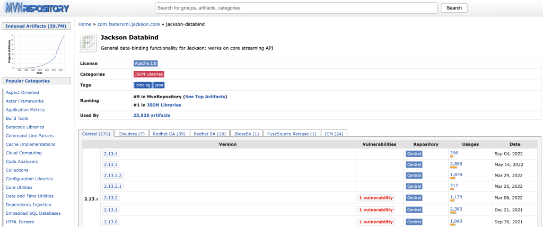Click the MVNRepository logo
Screen dimensions: 543x227
[x=37, y=8]
